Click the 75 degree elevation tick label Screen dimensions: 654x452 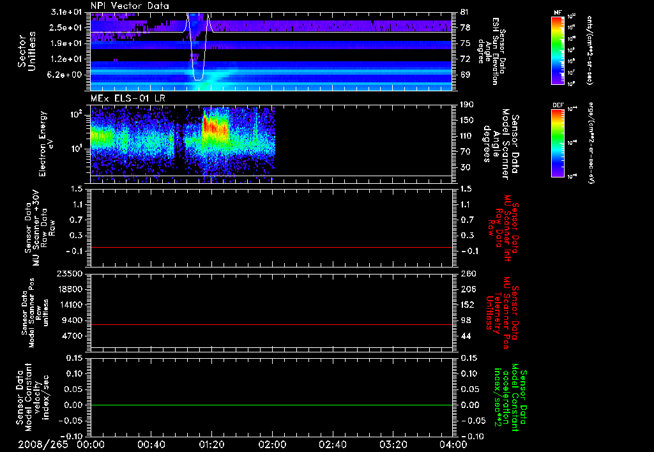tap(465, 43)
